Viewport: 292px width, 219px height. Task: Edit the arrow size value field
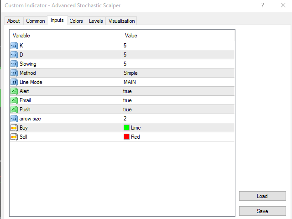coord(178,119)
